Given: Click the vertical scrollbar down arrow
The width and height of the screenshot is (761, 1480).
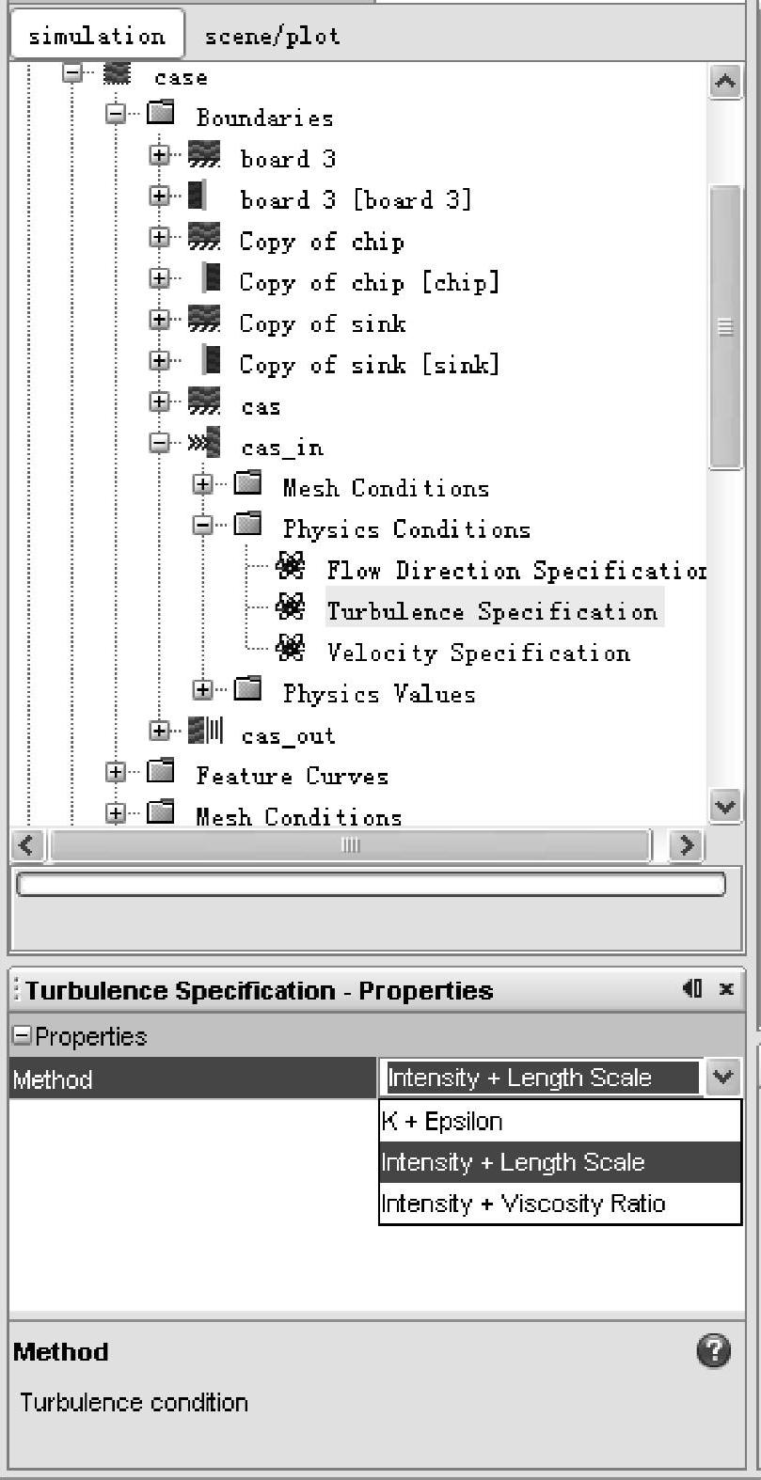Looking at the screenshot, I should click(725, 806).
